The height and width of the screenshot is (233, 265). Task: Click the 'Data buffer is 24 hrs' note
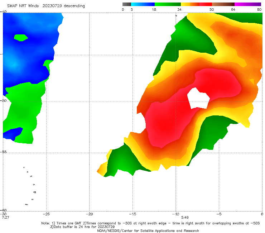[x=82, y=227]
